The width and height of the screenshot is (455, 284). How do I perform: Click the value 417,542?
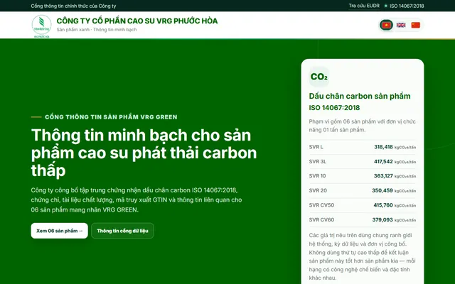383,161
